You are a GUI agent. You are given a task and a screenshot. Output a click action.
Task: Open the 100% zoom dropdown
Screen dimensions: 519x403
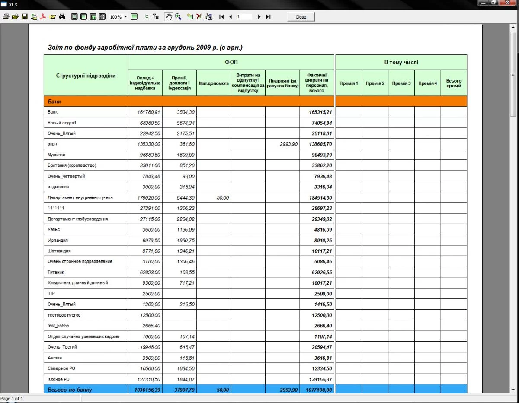click(125, 17)
